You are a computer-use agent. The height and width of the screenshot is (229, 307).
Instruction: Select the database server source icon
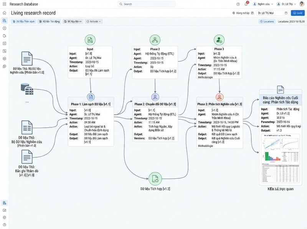pos(27,89)
